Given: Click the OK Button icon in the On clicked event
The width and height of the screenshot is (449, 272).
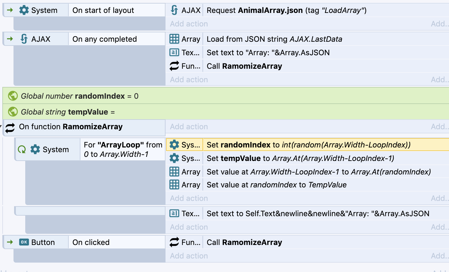Looking at the screenshot, I should pyautogui.click(x=24, y=242).
